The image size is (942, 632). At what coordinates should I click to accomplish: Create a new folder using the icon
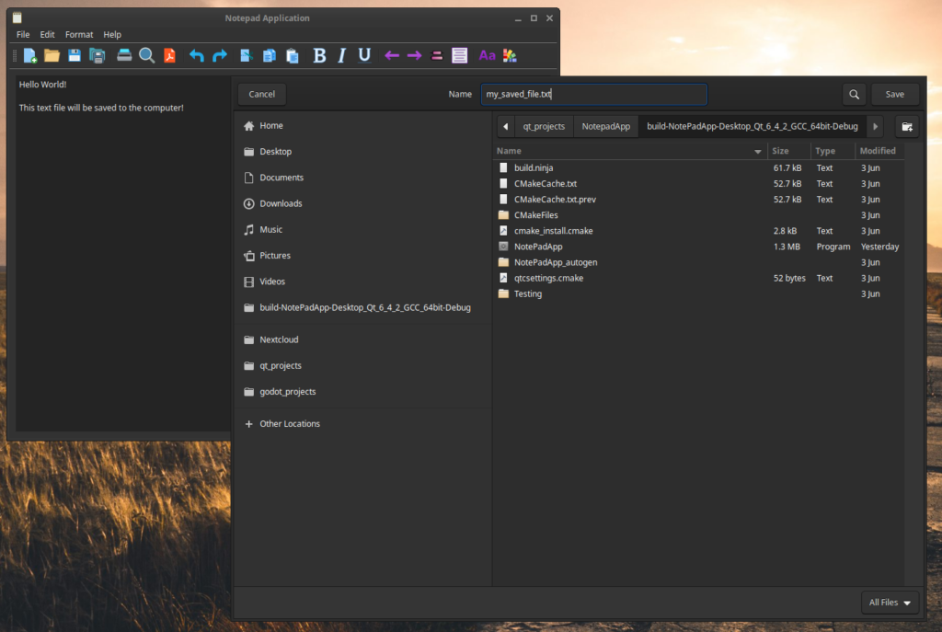click(x=907, y=126)
